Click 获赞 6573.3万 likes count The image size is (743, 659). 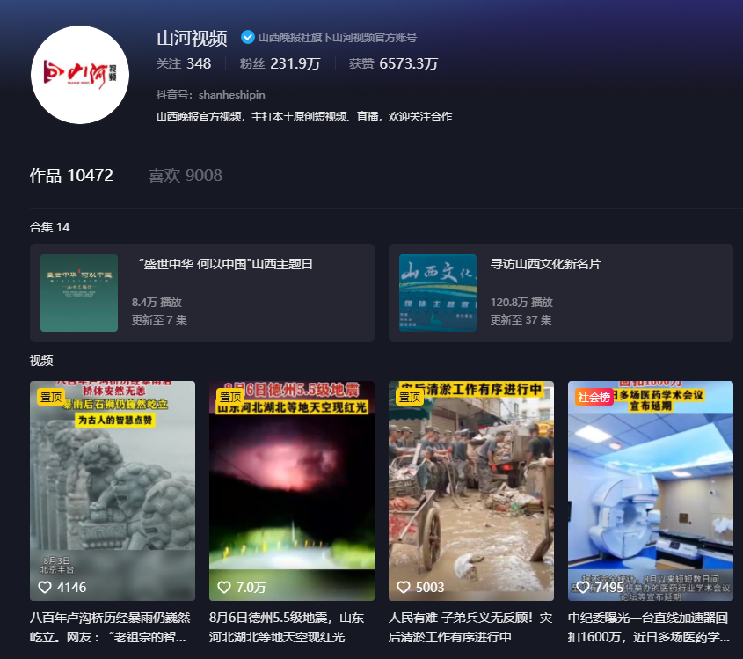click(x=393, y=63)
